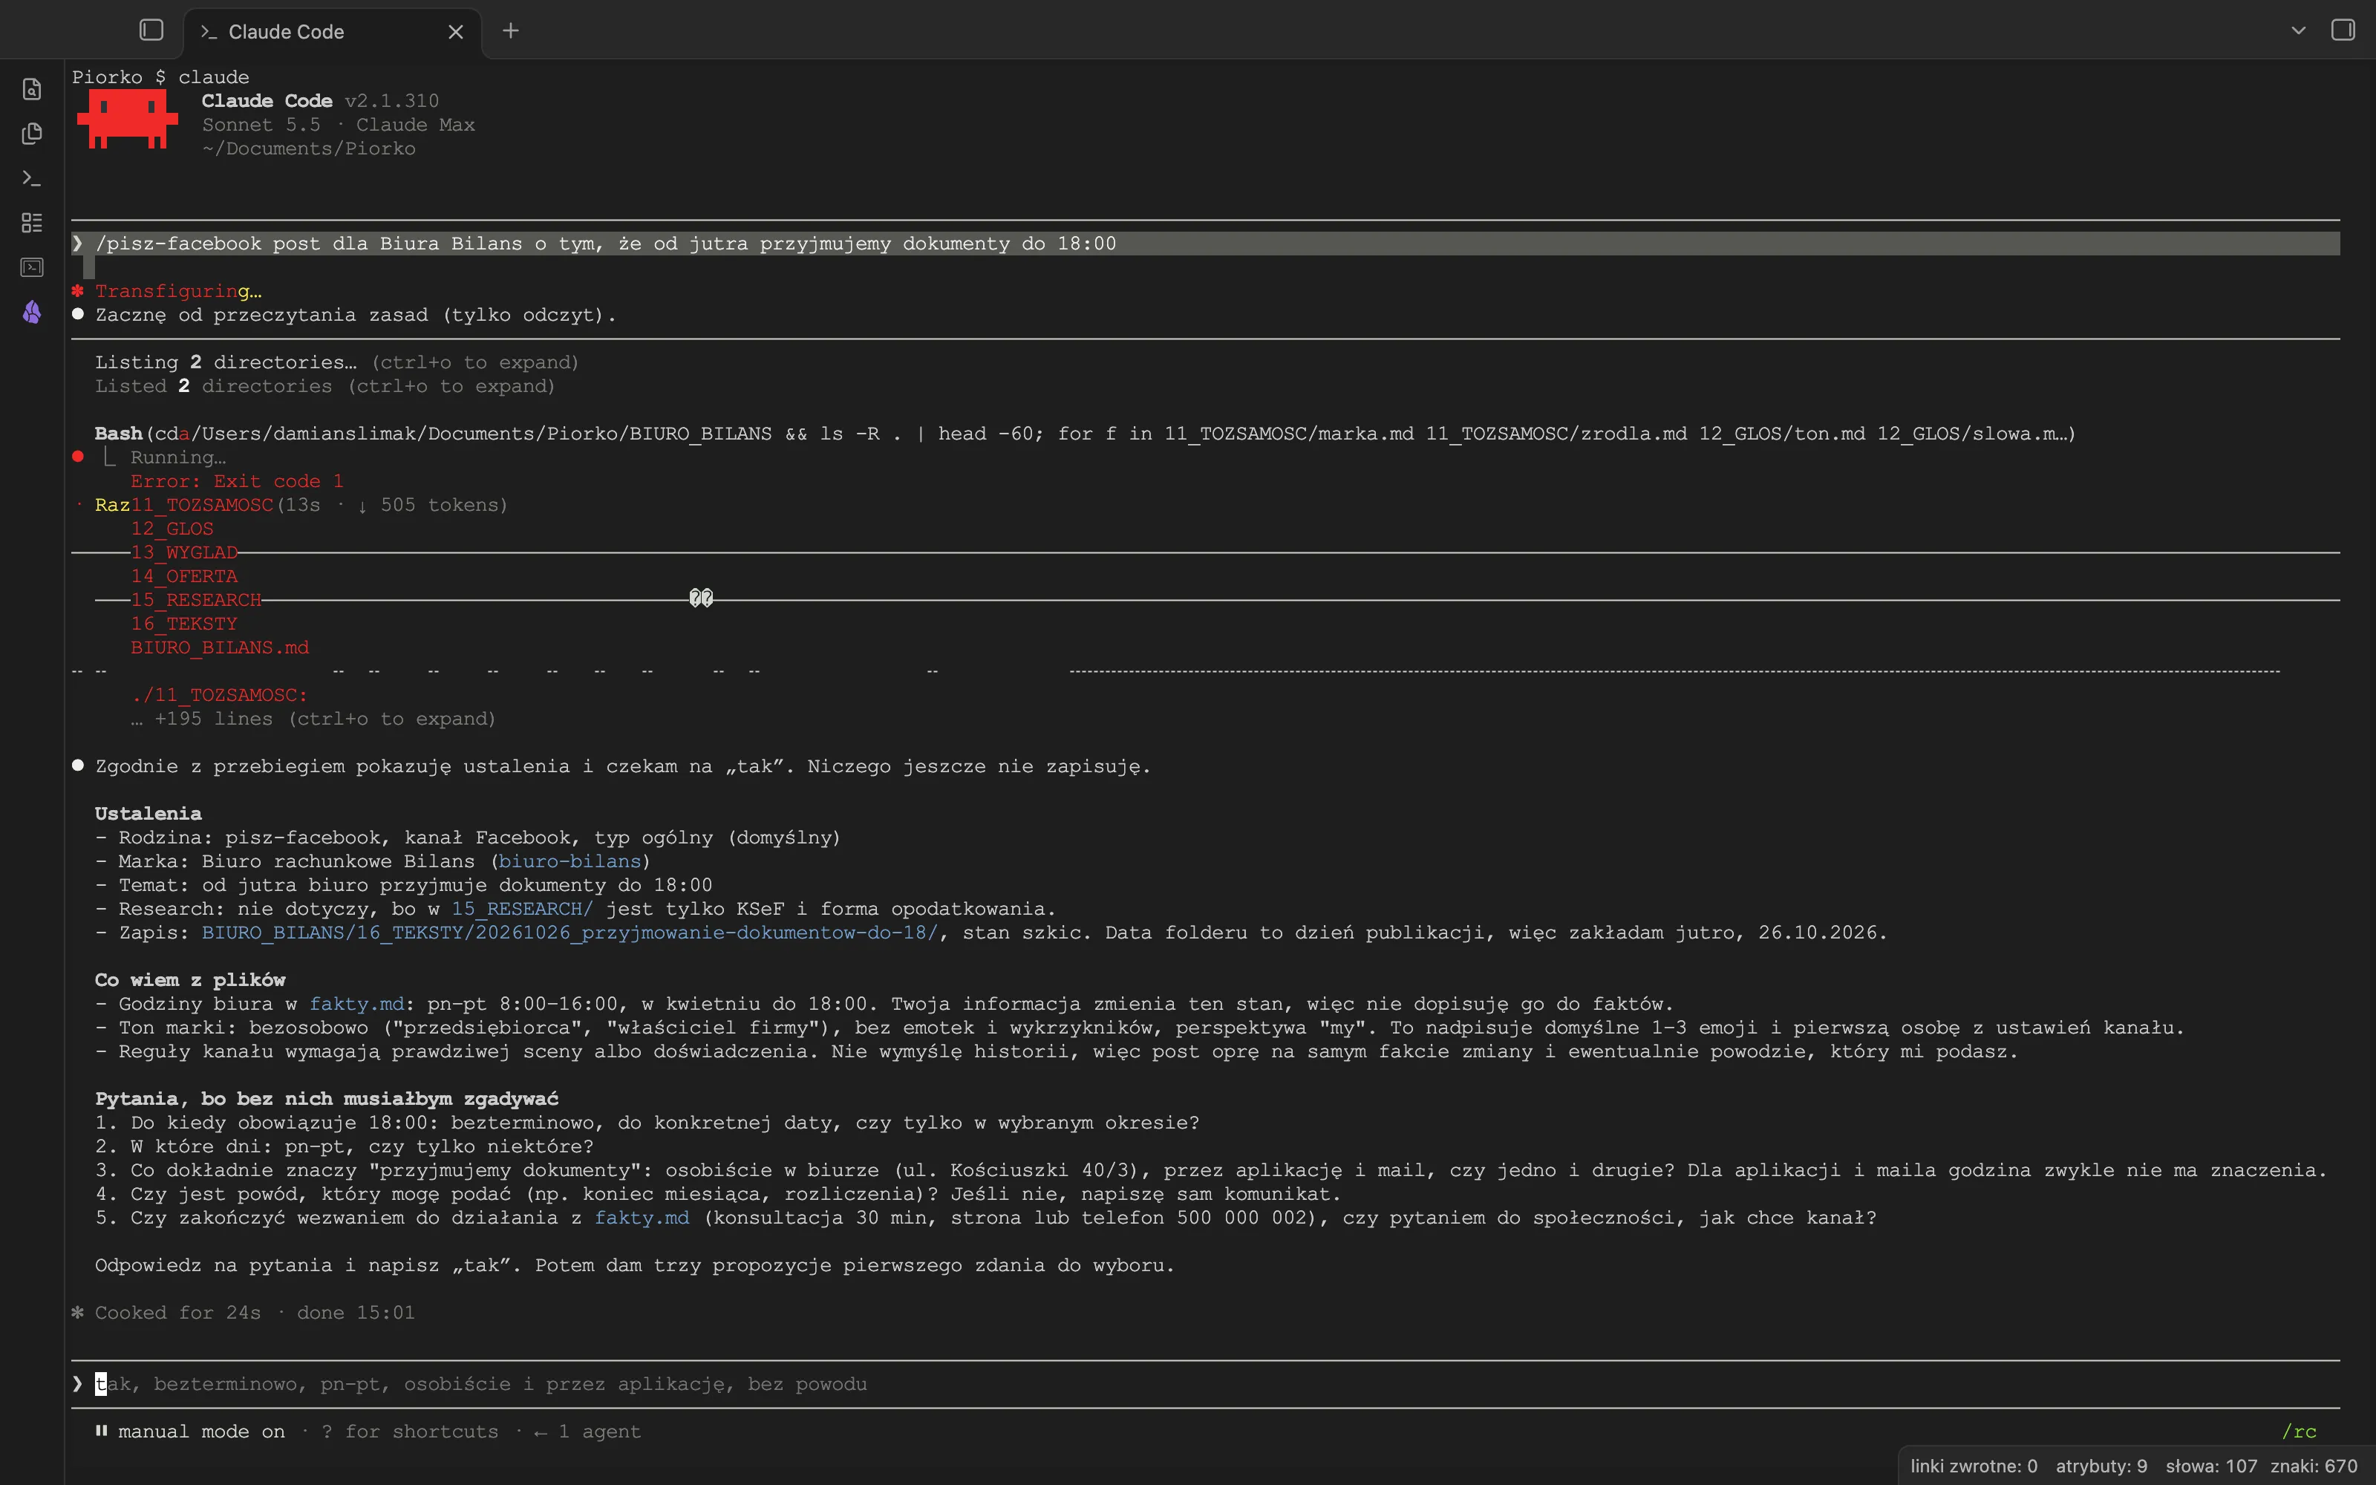
Task: Add a new tab with plus icon
Action: point(511,31)
